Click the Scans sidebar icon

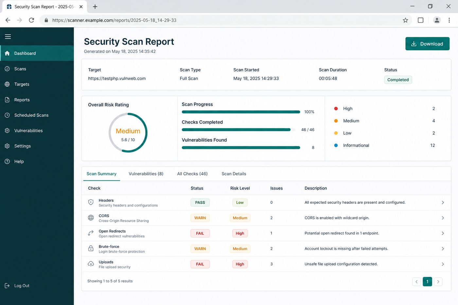[7, 69]
